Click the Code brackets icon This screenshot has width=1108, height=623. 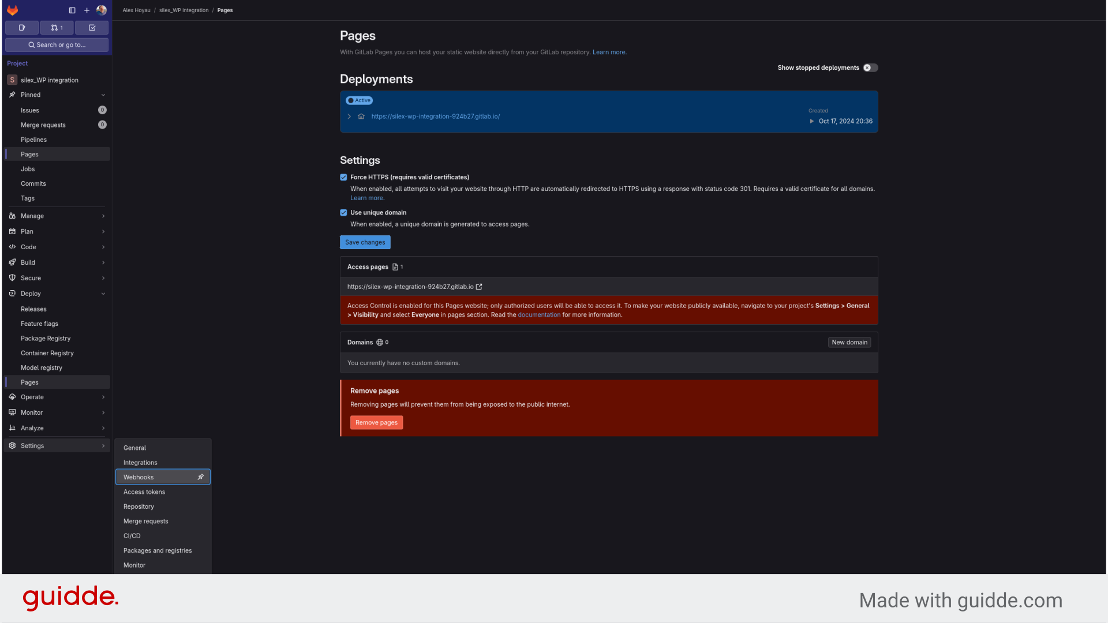[x=12, y=247]
